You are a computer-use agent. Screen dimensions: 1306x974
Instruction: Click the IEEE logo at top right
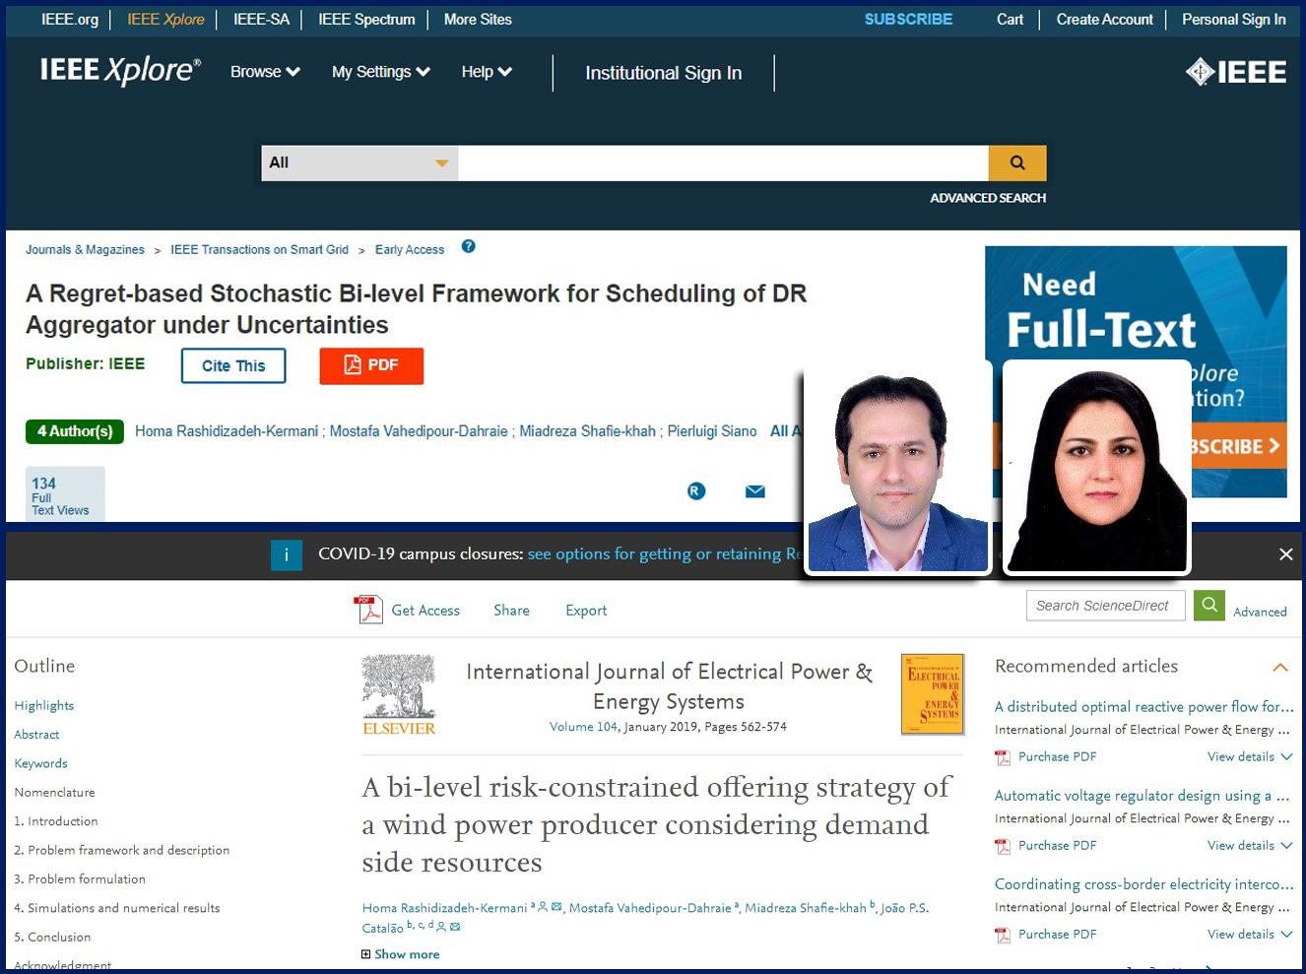coord(1236,72)
